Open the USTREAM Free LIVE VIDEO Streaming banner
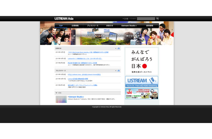This screenshot has height=139, width=212. (x=141, y=82)
